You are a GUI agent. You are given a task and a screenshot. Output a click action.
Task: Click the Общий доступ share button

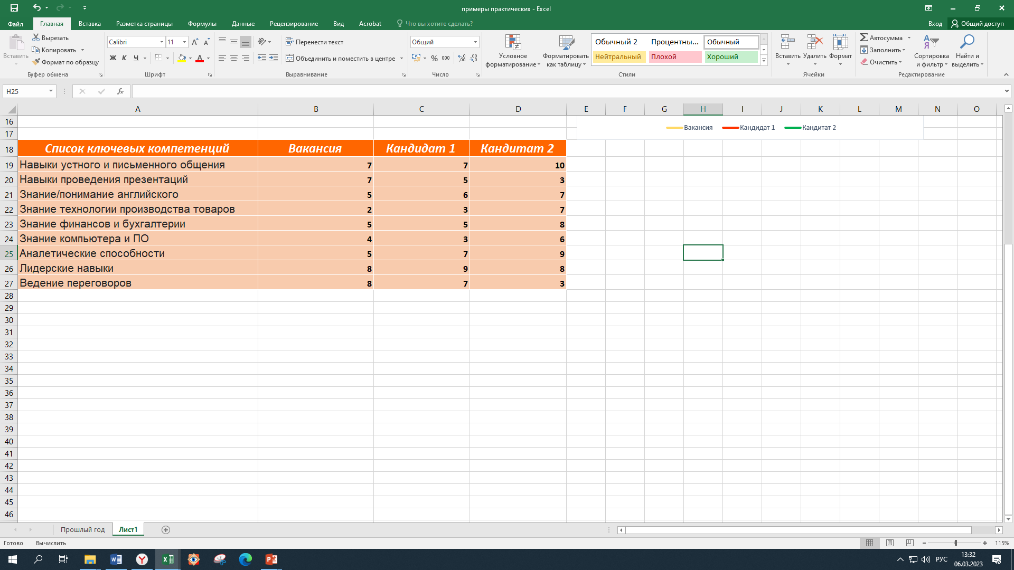click(978, 24)
